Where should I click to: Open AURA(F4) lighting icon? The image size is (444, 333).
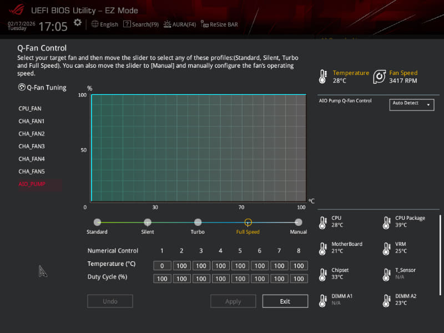tap(167, 24)
